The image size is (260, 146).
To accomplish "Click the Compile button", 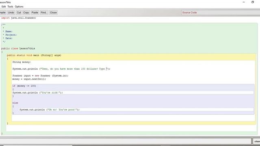I will pyautogui.click(x=3, y=13).
